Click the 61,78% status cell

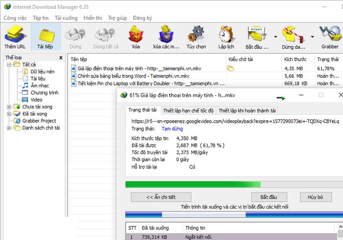pyautogui.click(x=326, y=69)
